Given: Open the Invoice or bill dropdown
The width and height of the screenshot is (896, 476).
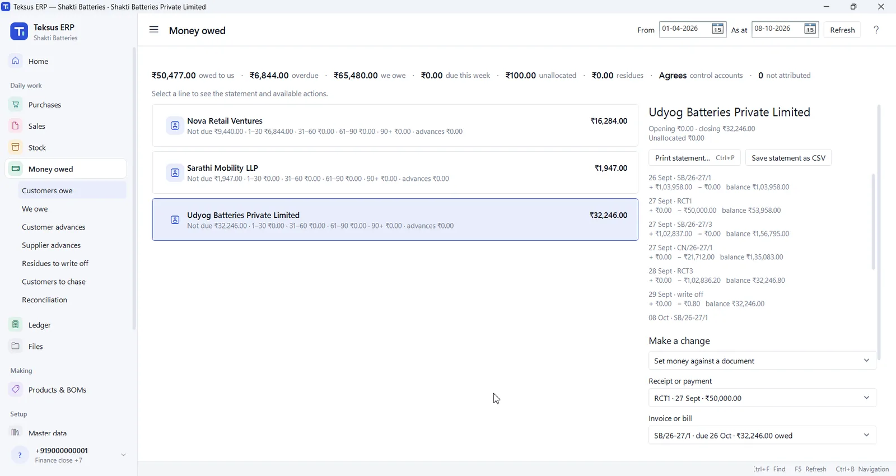Looking at the screenshot, I should point(762,435).
